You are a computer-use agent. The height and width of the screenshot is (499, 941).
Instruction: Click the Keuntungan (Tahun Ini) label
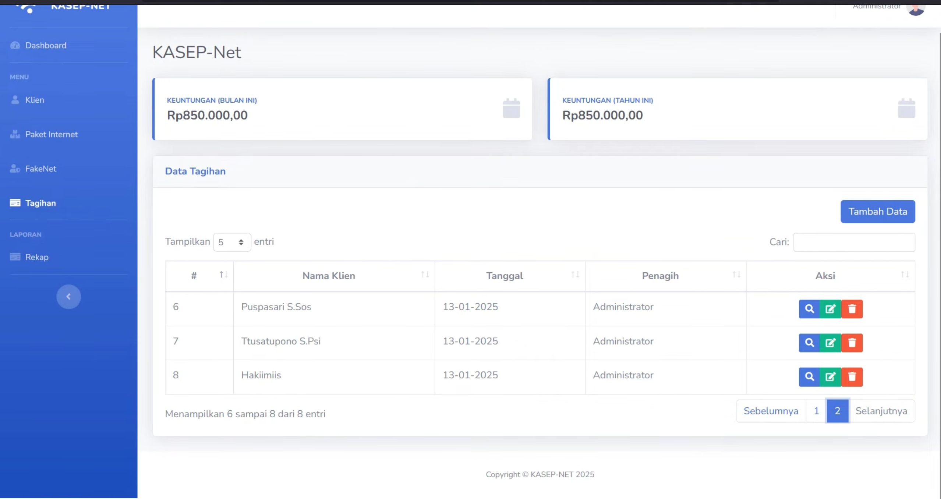(x=608, y=100)
